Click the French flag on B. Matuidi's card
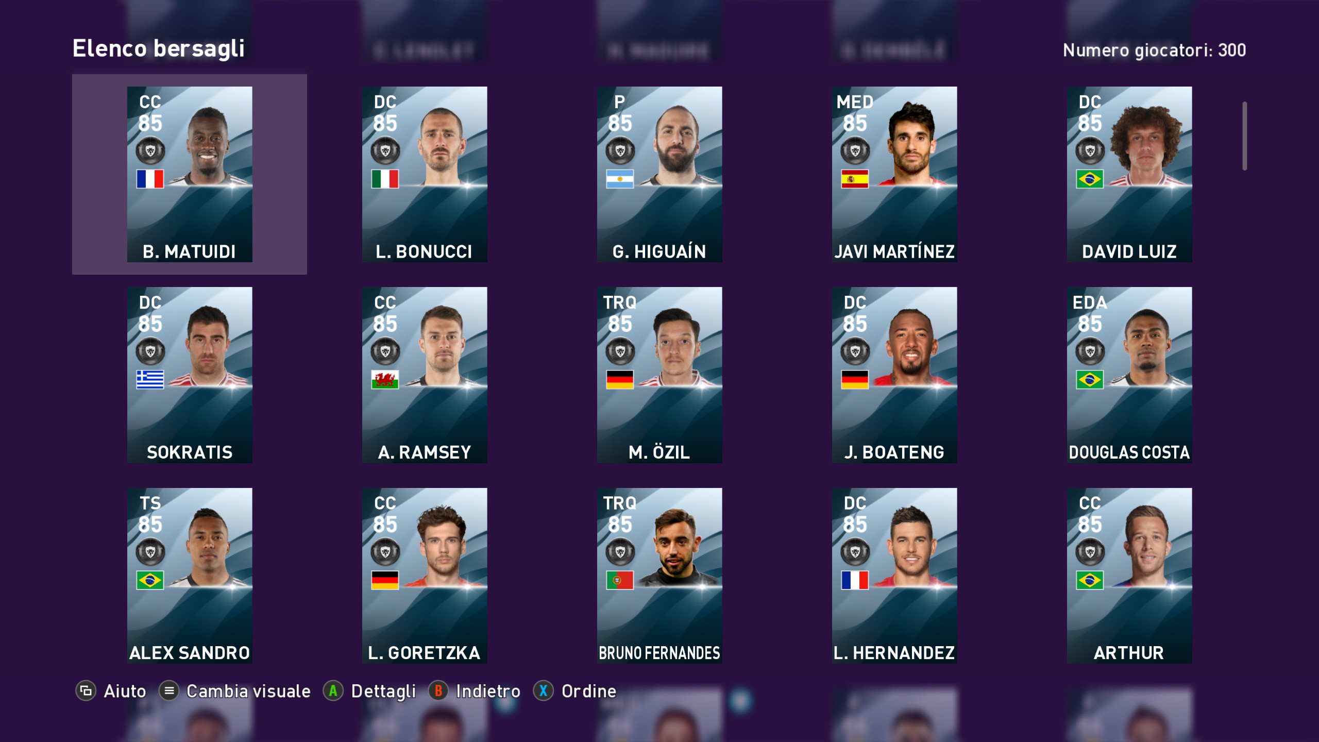1319x742 pixels. pos(150,179)
